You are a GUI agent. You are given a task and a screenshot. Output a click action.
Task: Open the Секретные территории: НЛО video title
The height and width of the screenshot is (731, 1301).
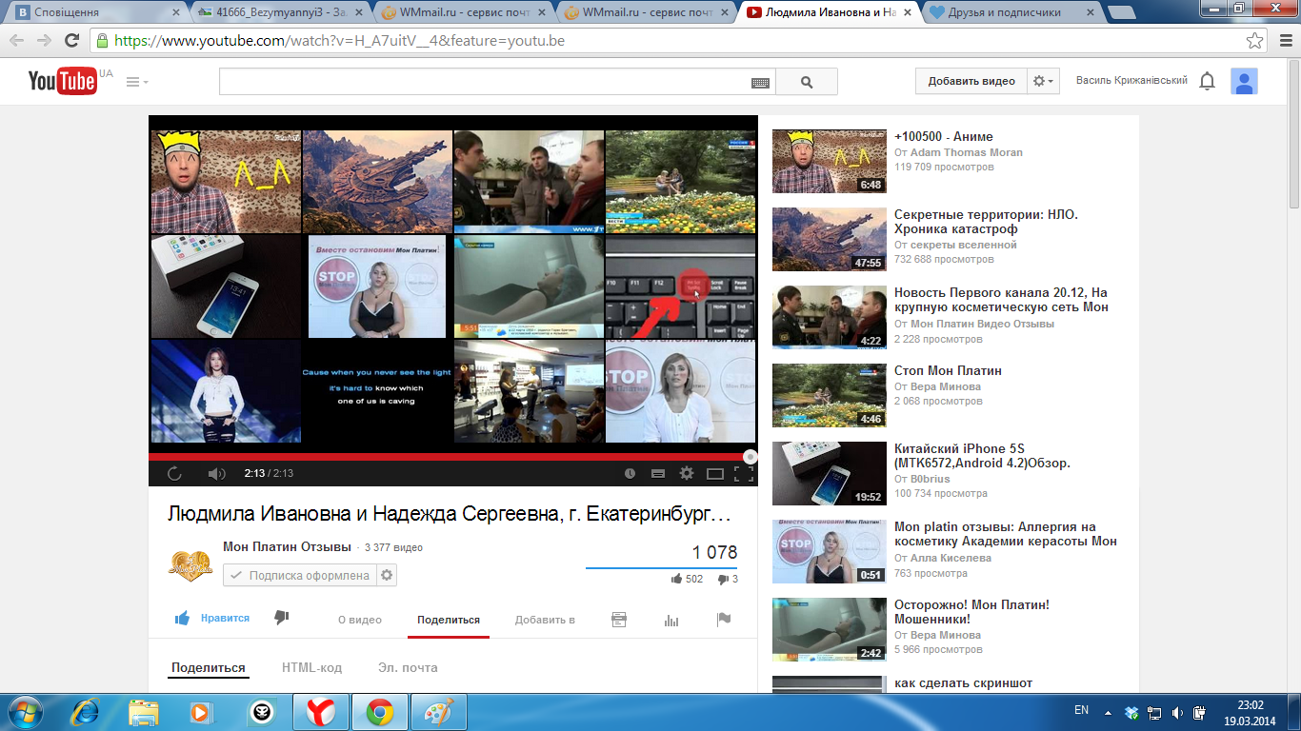click(986, 222)
